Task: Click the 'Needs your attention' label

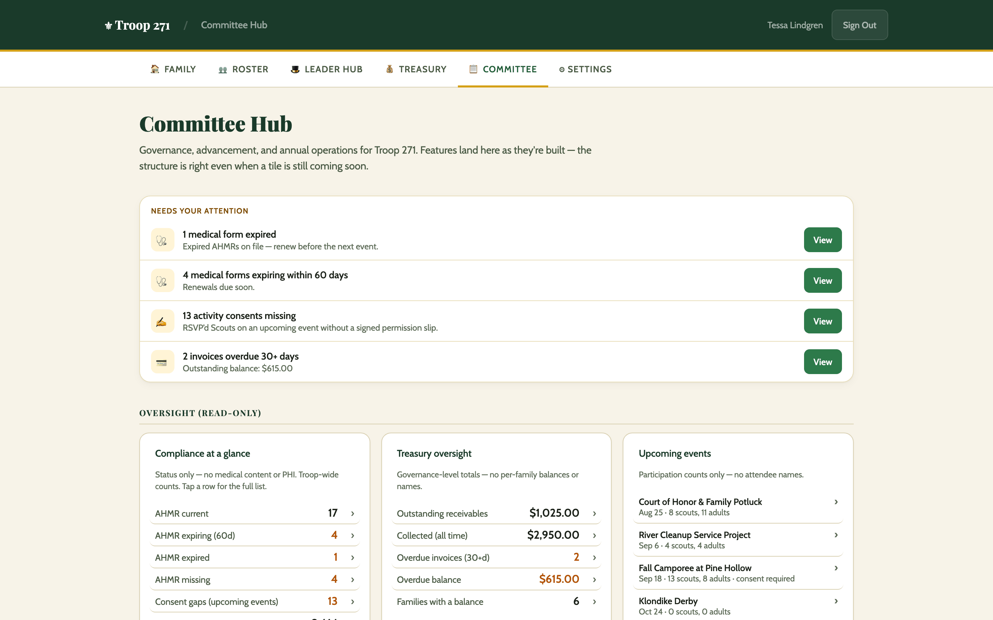Action: pyautogui.click(x=199, y=211)
